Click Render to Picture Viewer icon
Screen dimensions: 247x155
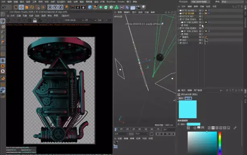point(78,7)
